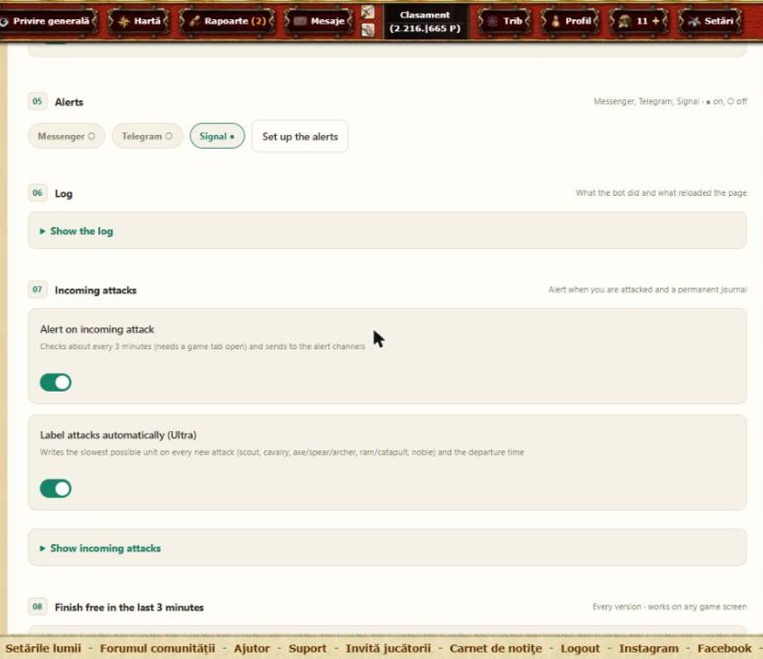Click the Rapoarte reports icon

(195, 21)
